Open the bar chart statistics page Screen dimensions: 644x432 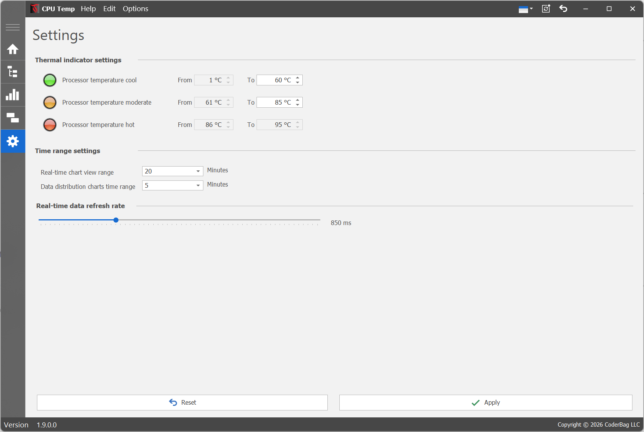(13, 95)
